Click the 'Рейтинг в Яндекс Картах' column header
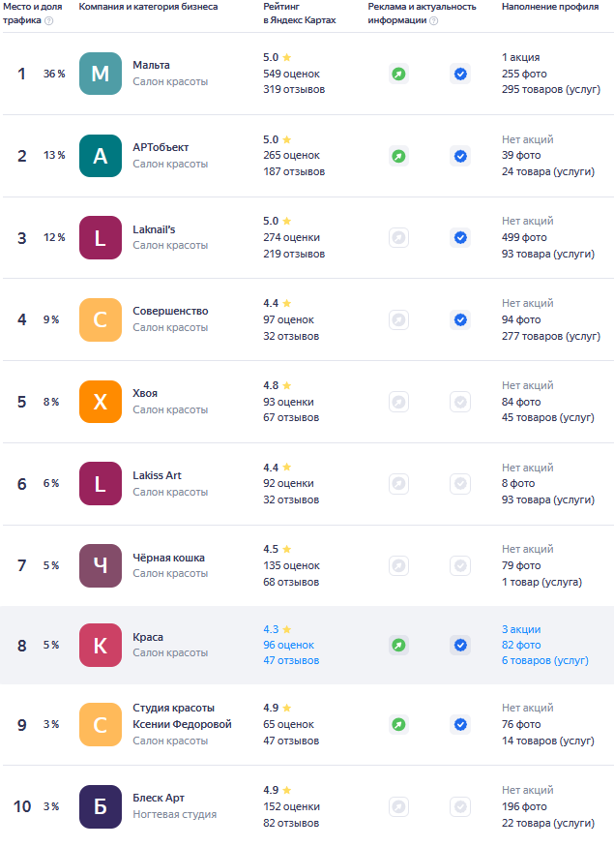The width and height of the screenshot is (614, 847). coord(300,14)
